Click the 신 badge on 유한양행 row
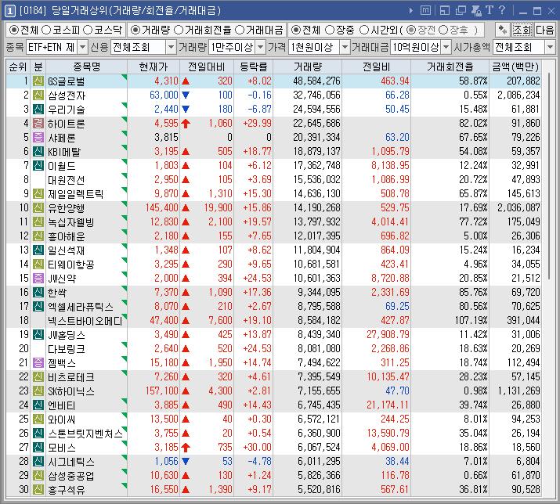The height and width of the screenshot is (504, 560). [38, 207]
